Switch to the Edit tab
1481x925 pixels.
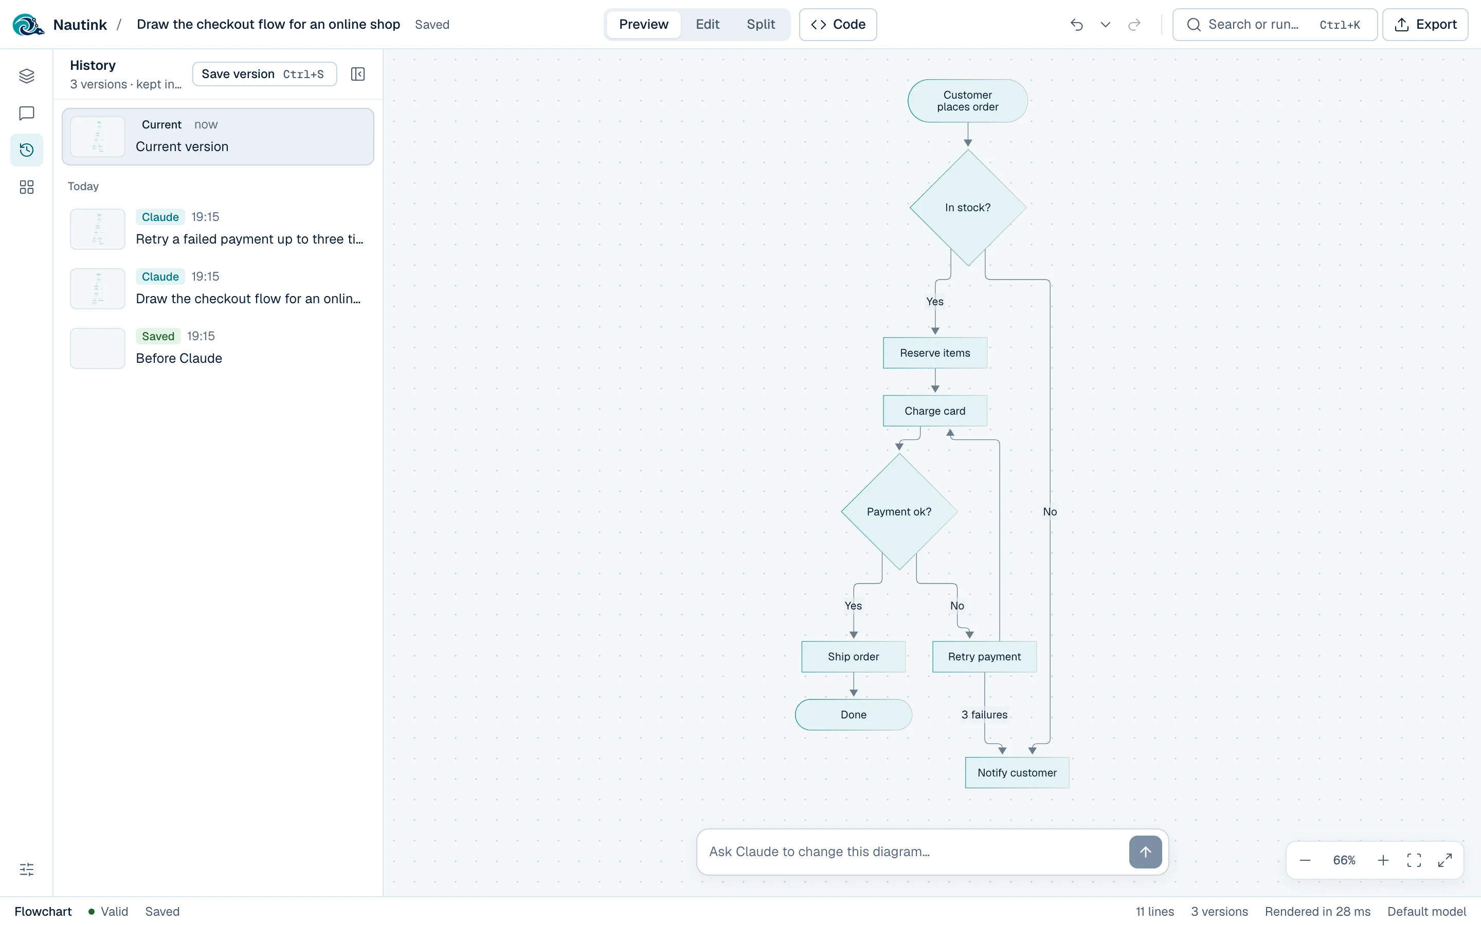click(x=708, y=25)
